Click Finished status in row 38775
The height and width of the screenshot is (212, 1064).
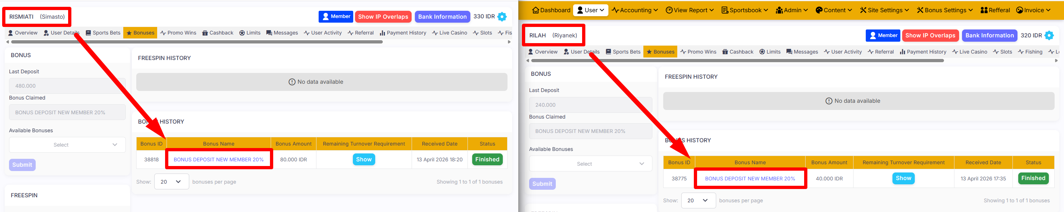1033,179
